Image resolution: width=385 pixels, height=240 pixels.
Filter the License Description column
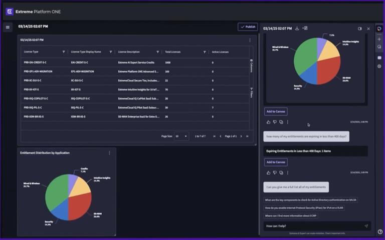(157, 52)
